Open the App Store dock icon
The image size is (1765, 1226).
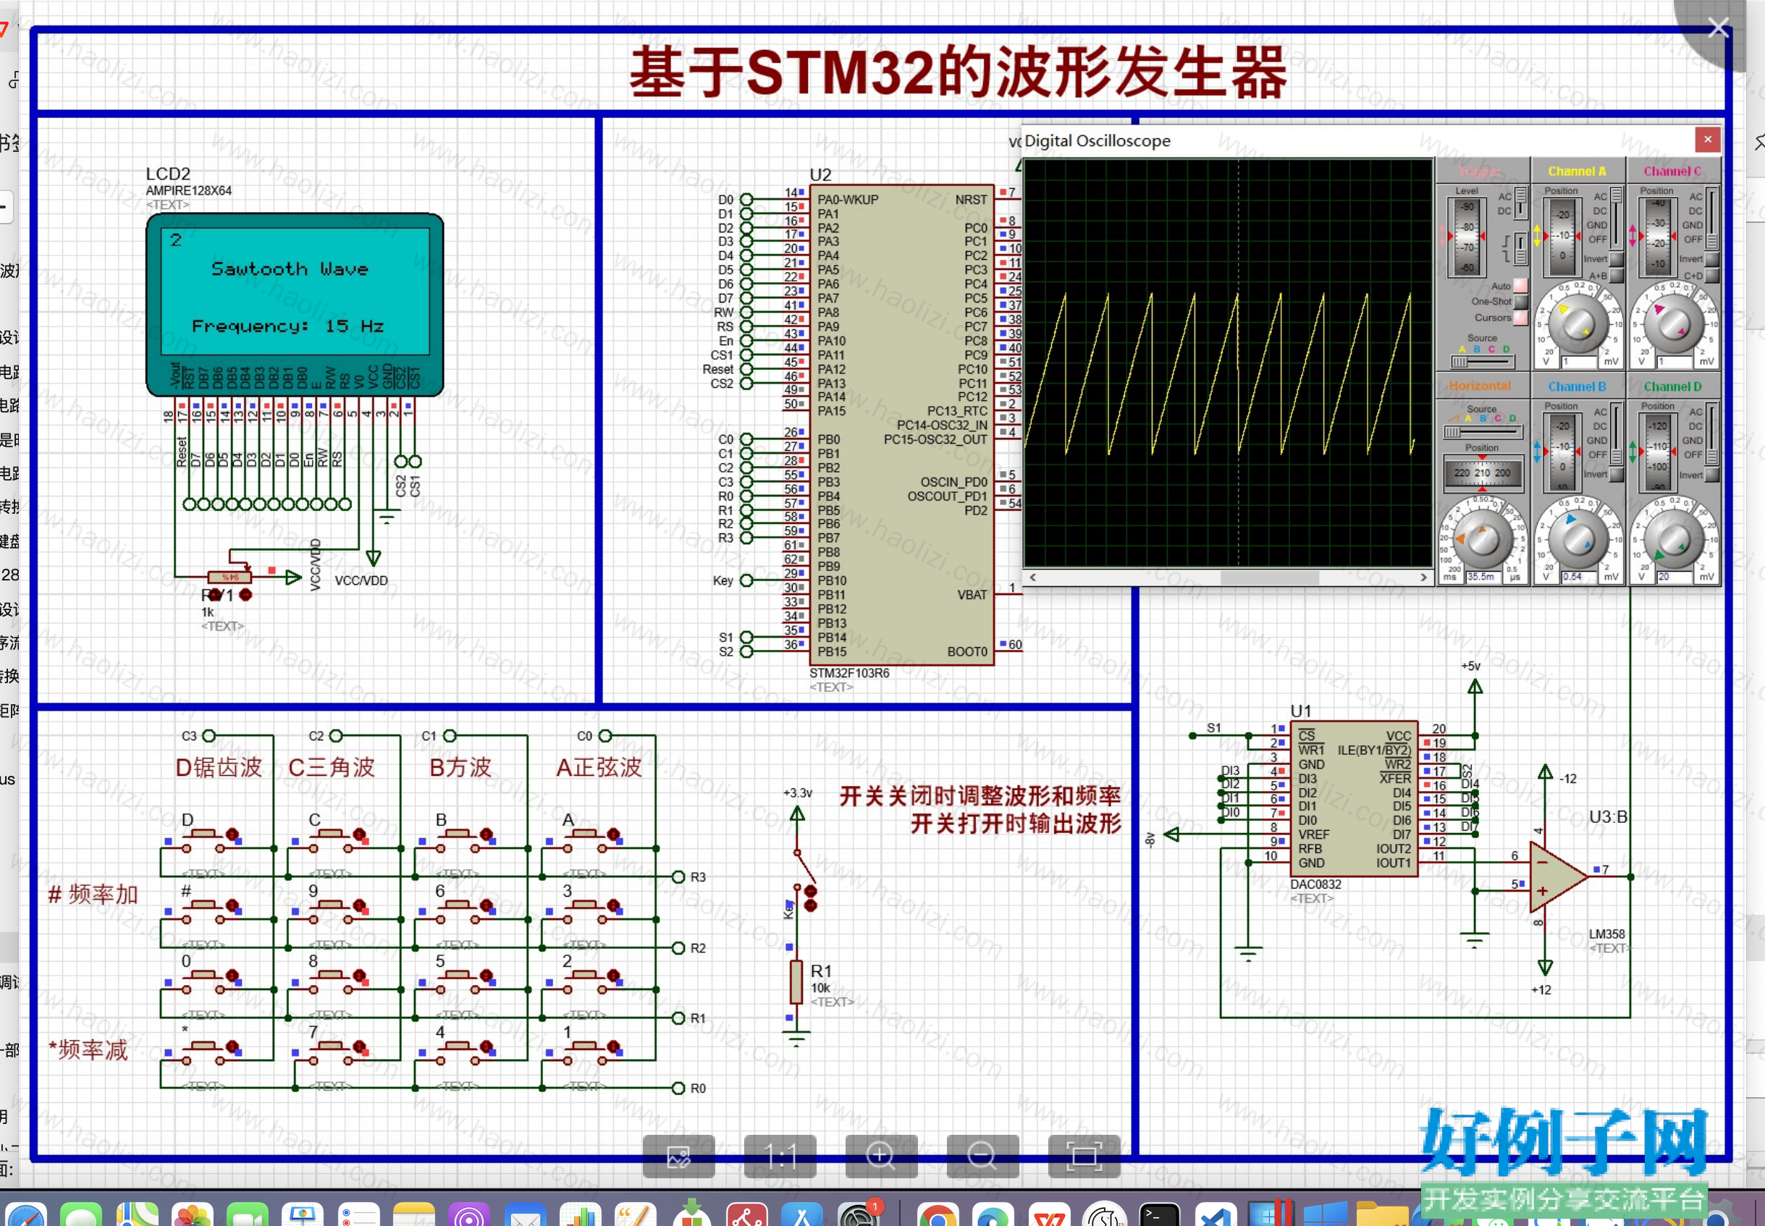tap(801, 1215)
